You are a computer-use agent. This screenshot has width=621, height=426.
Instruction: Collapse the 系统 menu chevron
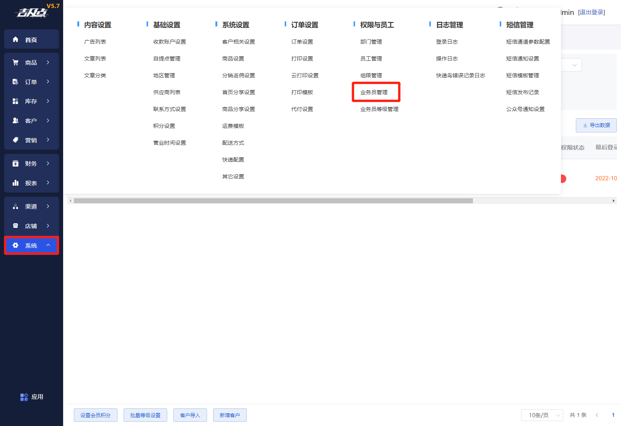pos(48,245)
